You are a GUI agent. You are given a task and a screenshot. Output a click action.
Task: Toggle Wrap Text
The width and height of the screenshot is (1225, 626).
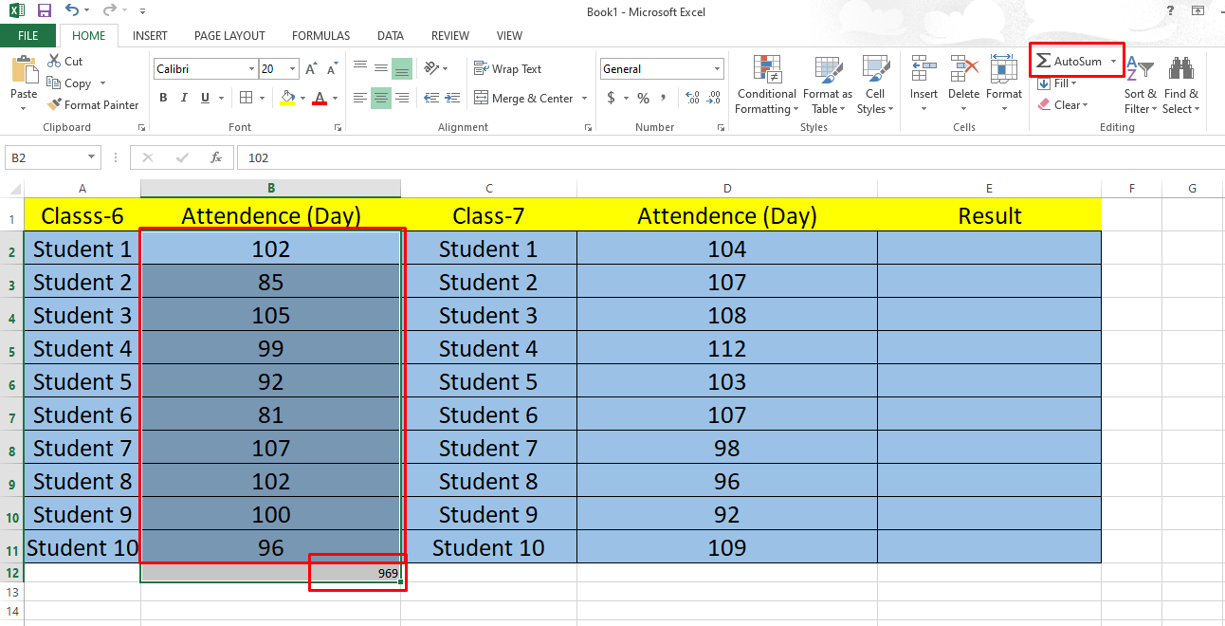[x=507, y=69]
